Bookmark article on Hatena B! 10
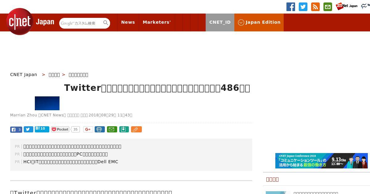 [x=42, y=129]
